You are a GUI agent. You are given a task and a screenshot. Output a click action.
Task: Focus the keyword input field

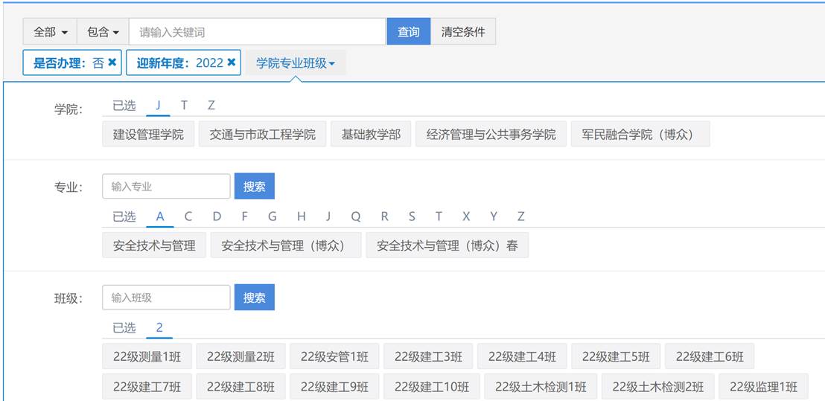[257, 32]
